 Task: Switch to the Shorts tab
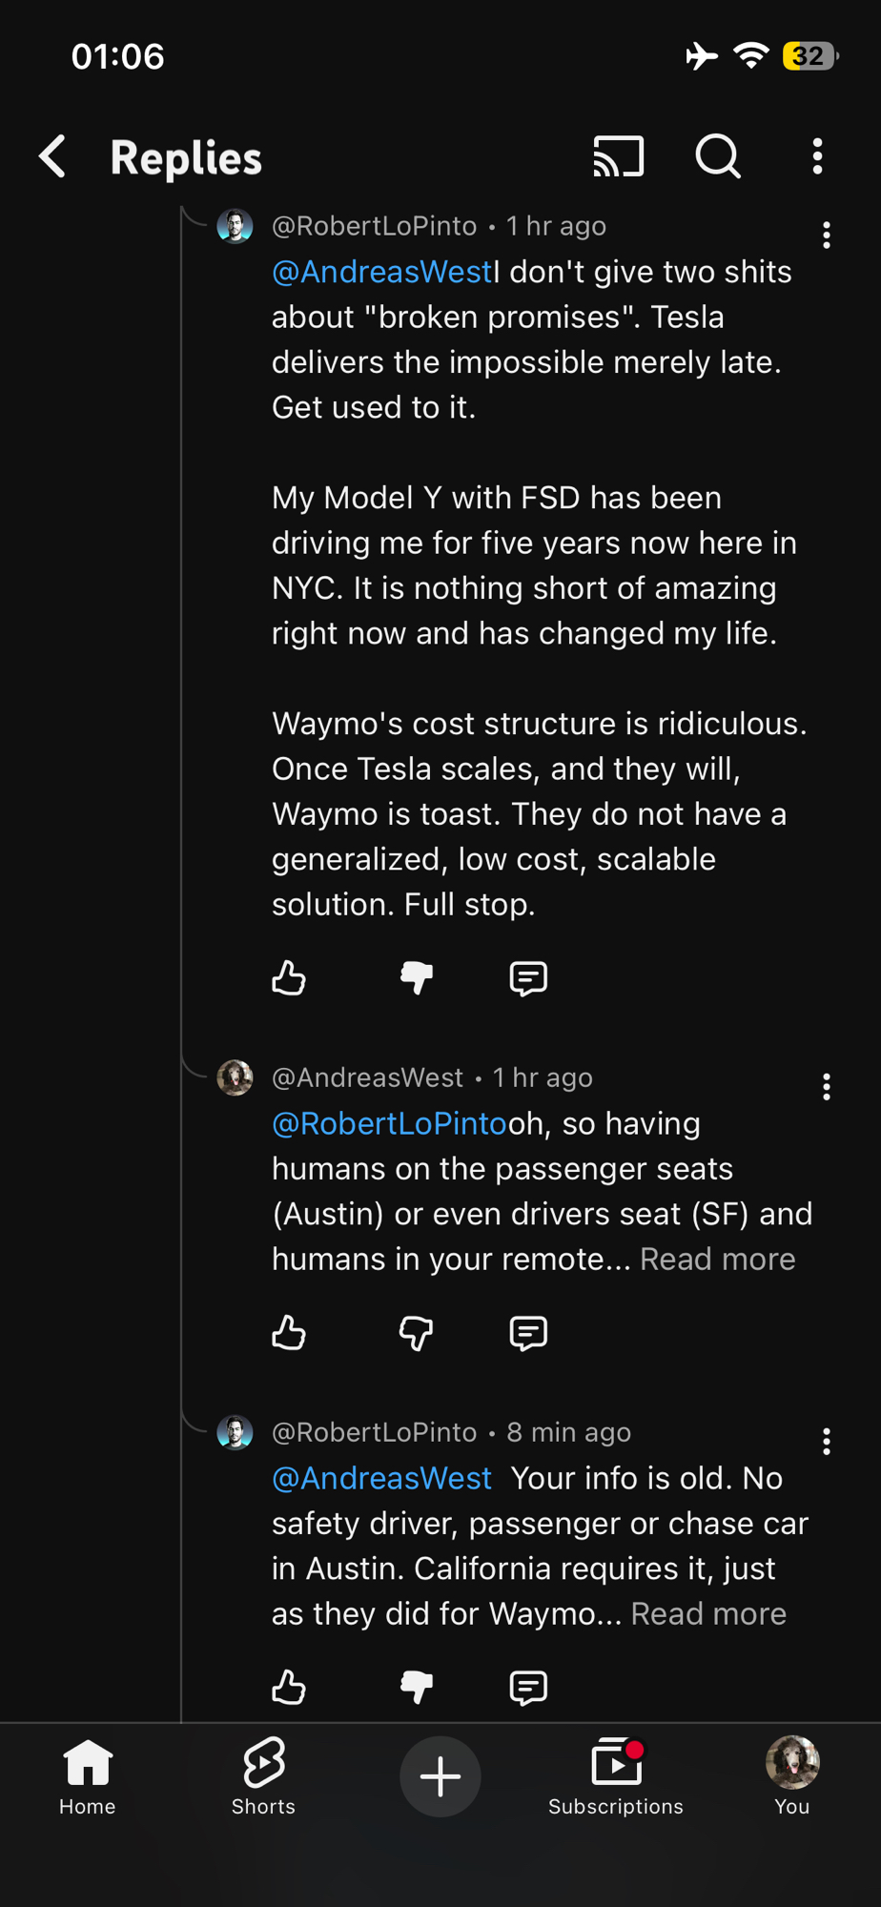point(263,1775)
